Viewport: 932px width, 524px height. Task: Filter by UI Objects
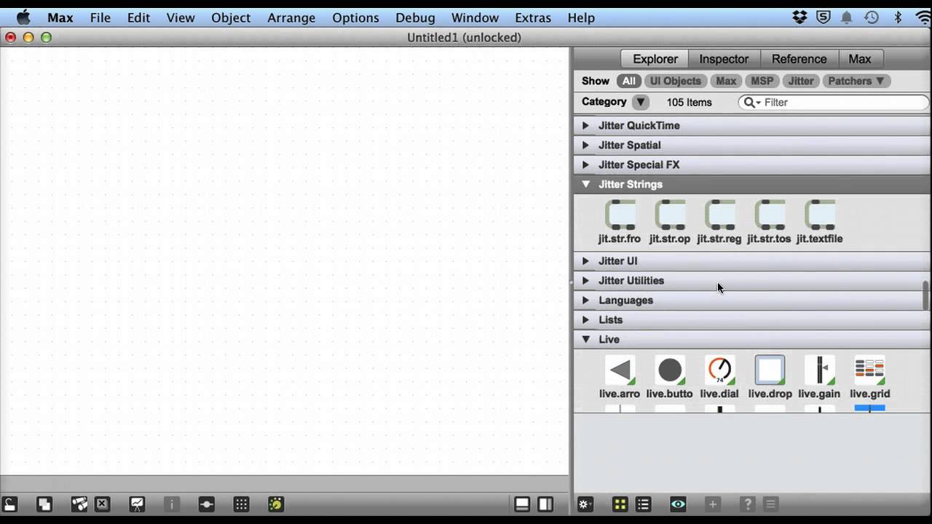pyautogui.click(x=676, y=81)
